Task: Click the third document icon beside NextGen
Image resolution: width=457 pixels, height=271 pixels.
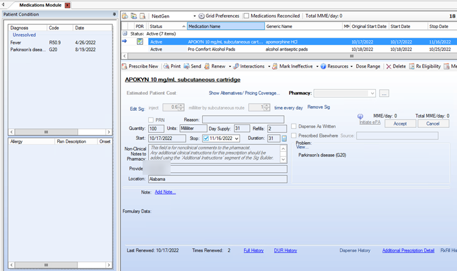Action: coord(142,16)
